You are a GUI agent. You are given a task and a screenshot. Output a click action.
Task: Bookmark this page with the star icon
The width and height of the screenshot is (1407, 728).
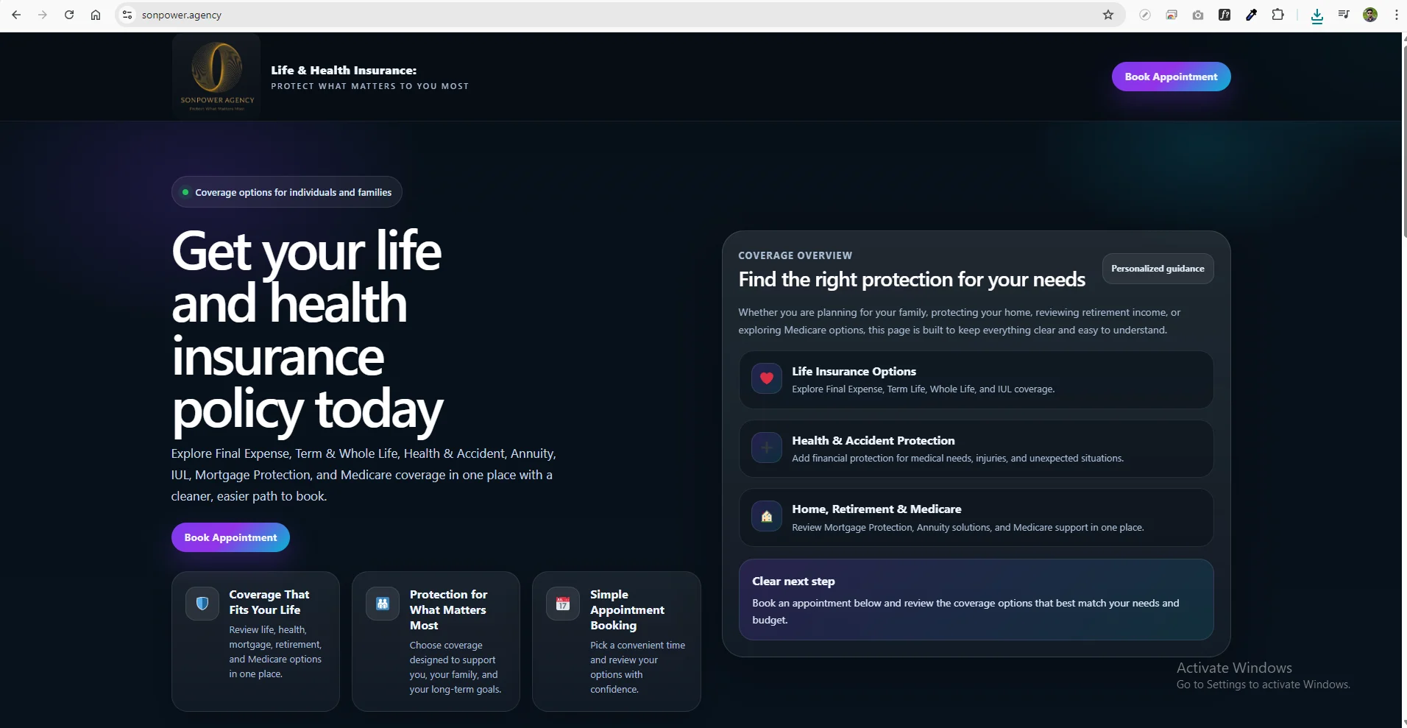(x=1108, y=15)
